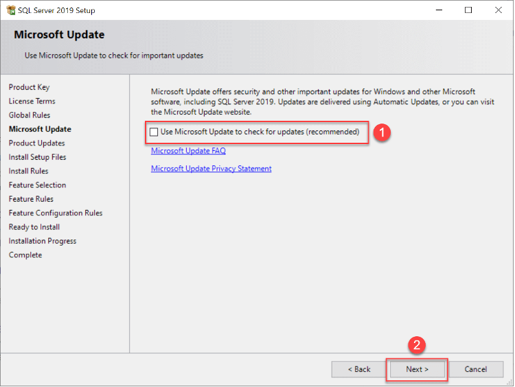Go back with the Back button
The image size is (515, 387).
coord(359,370)
